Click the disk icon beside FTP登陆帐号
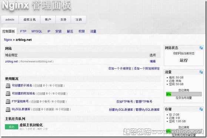The image size is (207, 138). pos(8,102)
